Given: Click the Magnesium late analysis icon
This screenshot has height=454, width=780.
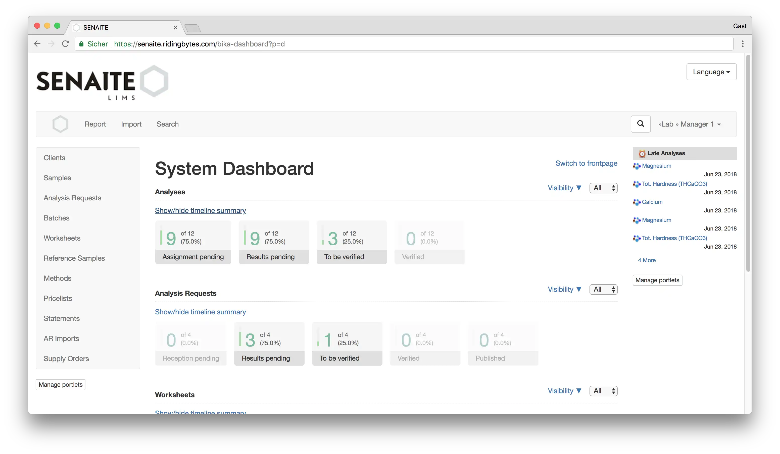Looking at the screenshot, I should 637,165.
